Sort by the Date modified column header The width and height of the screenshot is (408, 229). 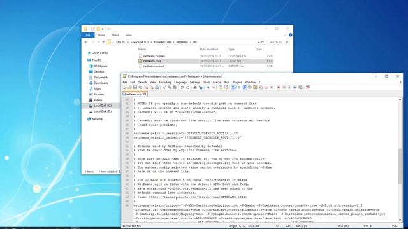[x=209, y=50]
